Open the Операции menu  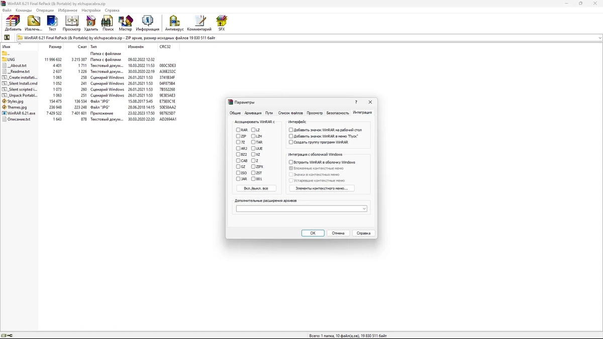(45, 10)
